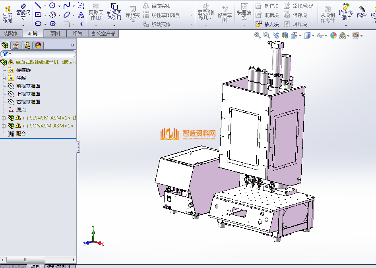Viewport: 376px width, 268px height.
Task: Open the hide/show items glasses dropdown
Action: 321,35
